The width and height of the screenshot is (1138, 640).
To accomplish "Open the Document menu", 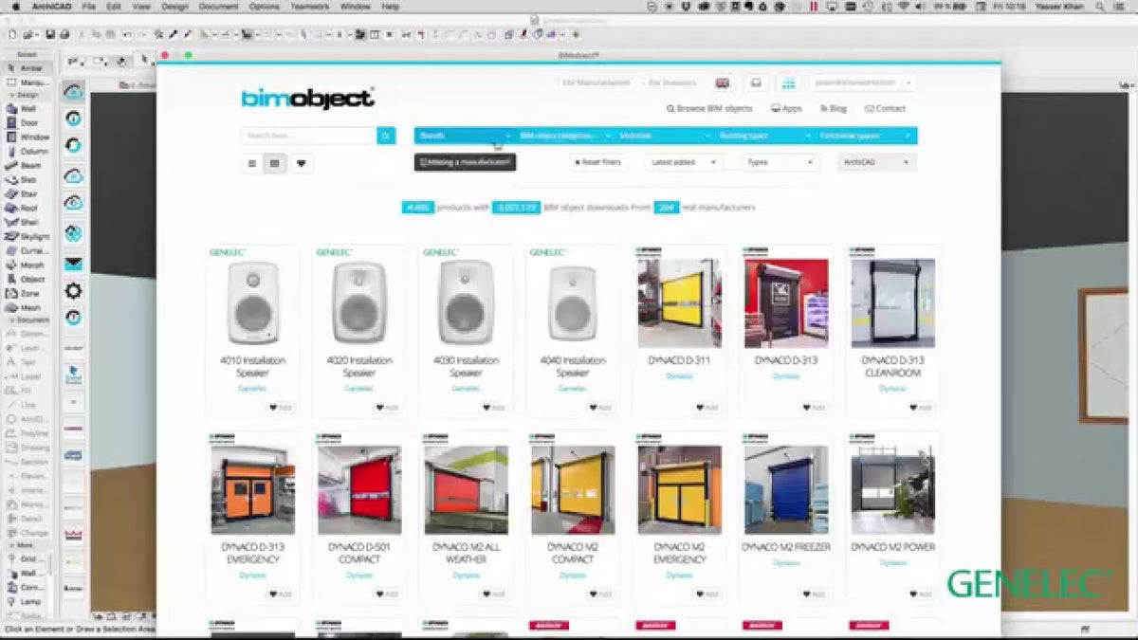I will (x=218, y=7).
